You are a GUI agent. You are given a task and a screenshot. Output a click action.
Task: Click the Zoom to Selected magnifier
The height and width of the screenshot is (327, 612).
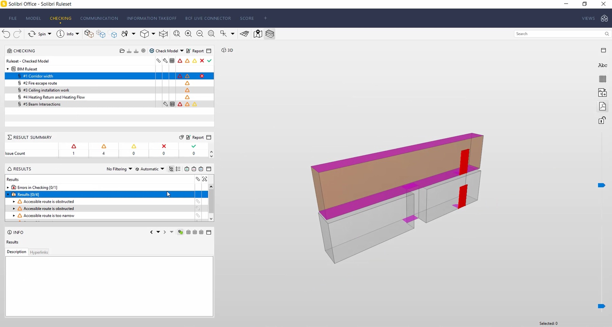(211, 34)
